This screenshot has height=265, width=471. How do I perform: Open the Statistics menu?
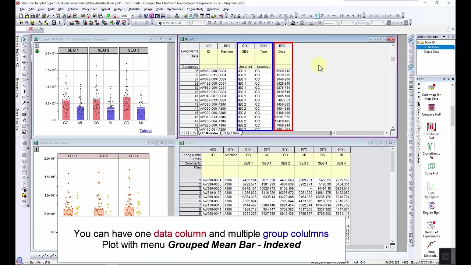click(x=134, y=9)
